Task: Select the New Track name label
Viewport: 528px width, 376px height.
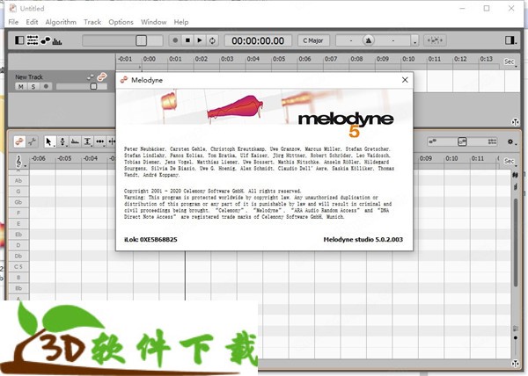Action: pos(29,77)
